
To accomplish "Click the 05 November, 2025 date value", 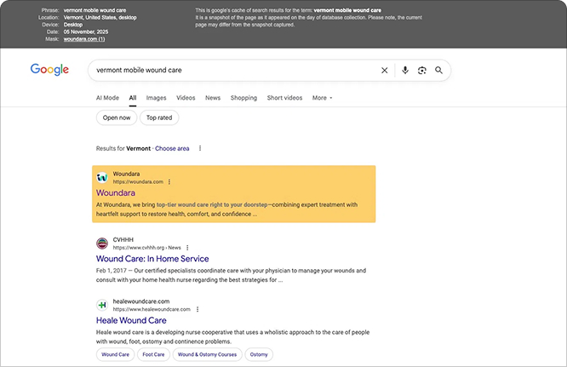I will (x=86, y=32).
